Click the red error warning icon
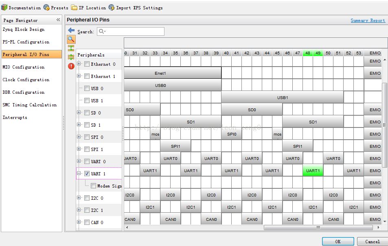Viewport: 388px width, 246px height. click(x=71, y=66)
